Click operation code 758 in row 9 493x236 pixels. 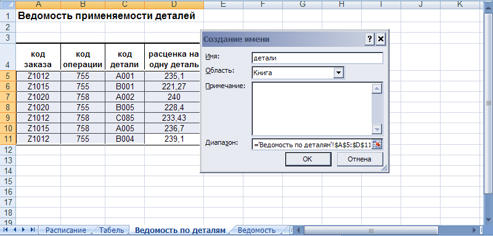pyautogui.click(x=83, y=118)
